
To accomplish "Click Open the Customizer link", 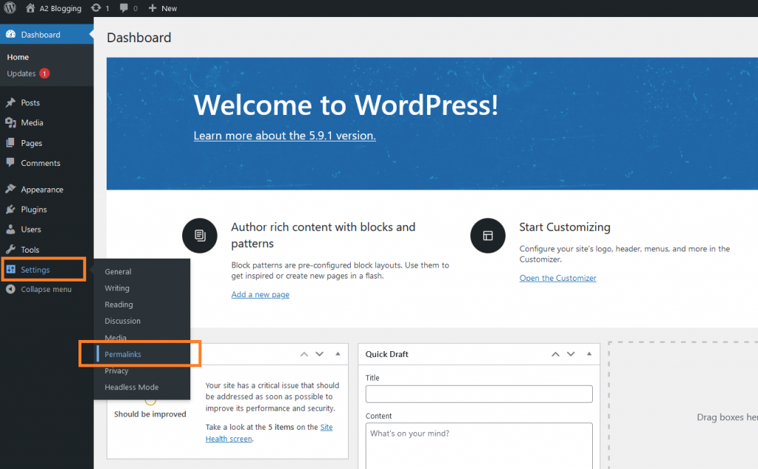I will (558, 278).
